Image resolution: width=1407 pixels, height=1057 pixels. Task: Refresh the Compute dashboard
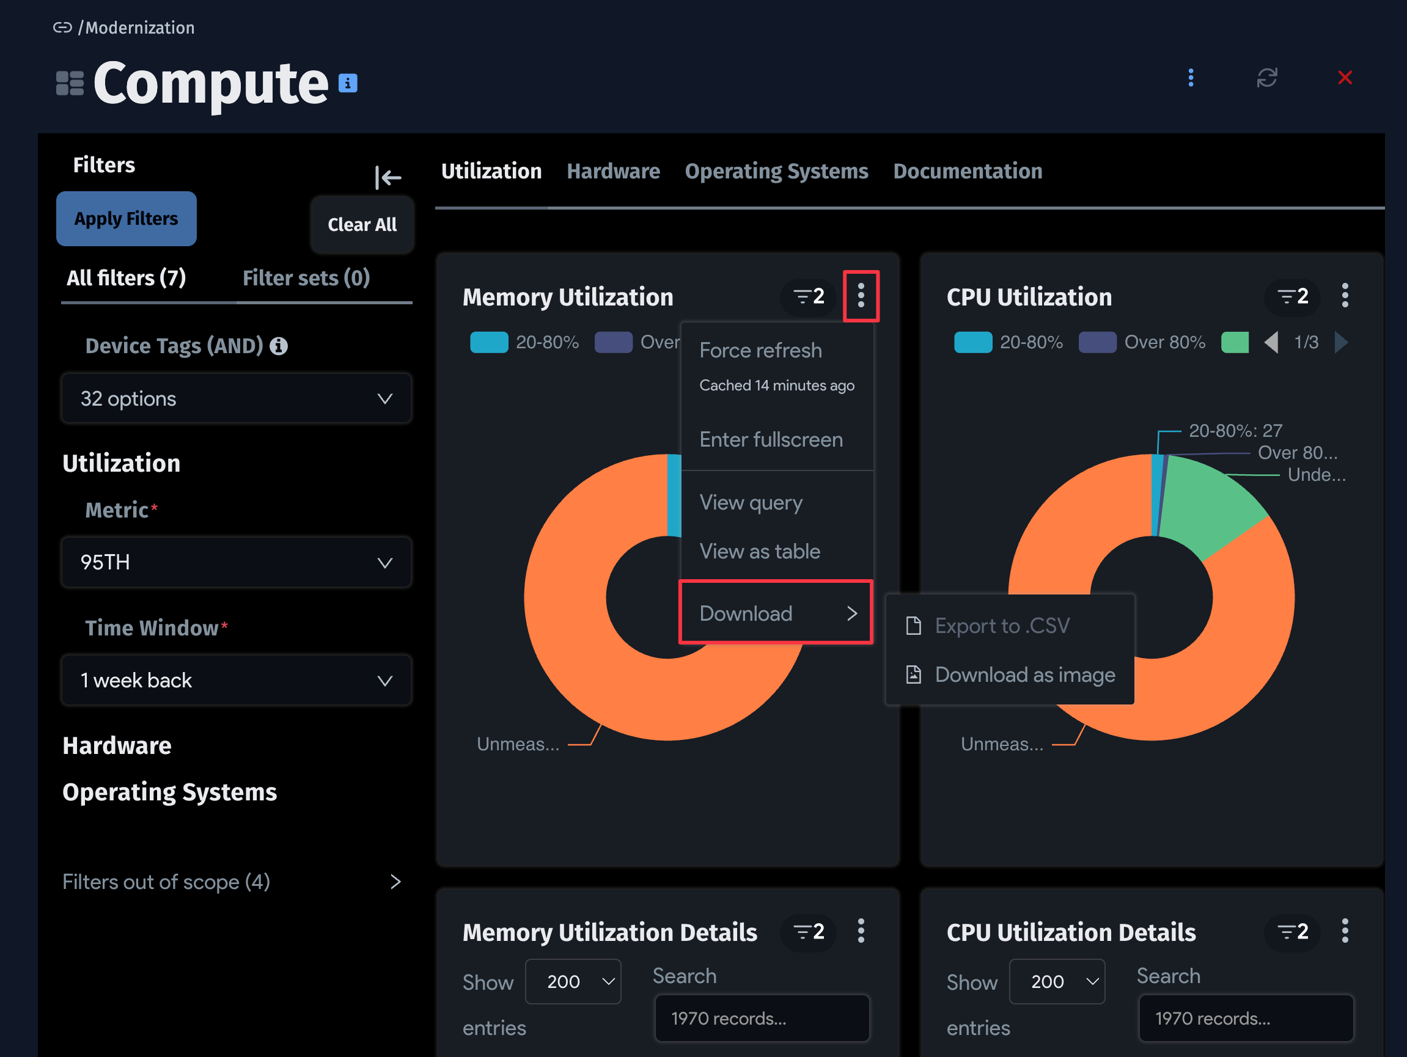pos(1266,77)
